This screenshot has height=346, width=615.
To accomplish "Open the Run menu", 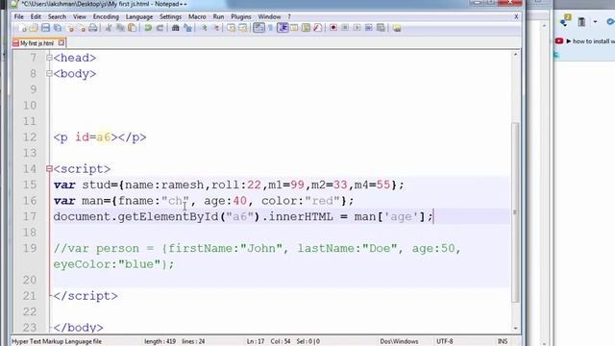I will coord(218,17).
